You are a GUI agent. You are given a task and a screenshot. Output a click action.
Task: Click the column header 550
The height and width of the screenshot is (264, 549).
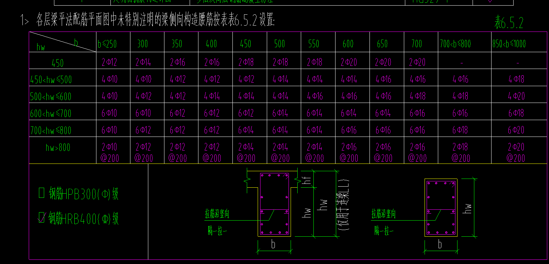coord(314,44)
